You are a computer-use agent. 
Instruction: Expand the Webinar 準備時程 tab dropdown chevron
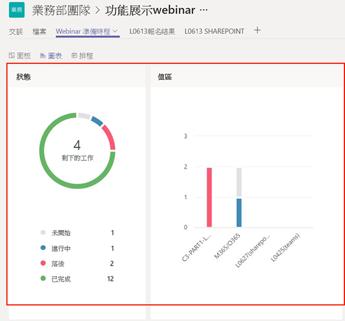[115, 31]
